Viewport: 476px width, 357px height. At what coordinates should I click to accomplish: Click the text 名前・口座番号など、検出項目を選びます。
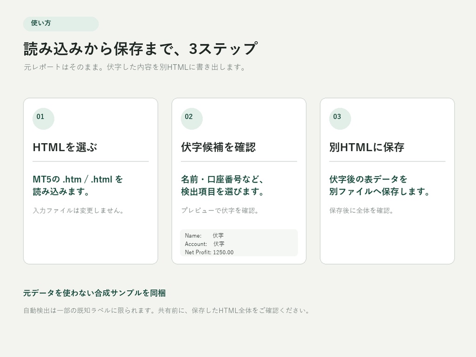click(x=223, y=185)
